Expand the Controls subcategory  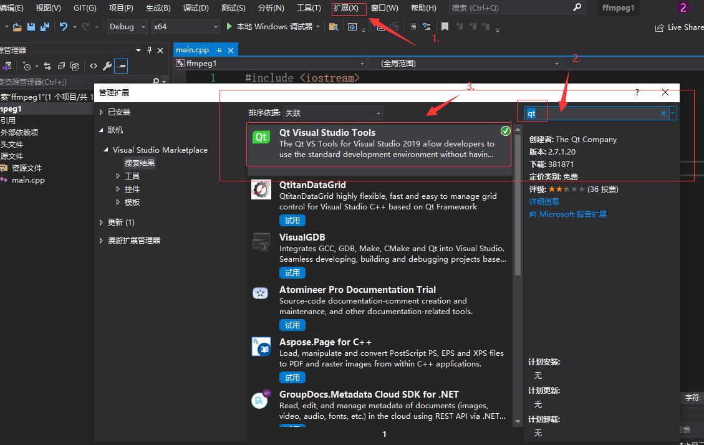point(118,189)
